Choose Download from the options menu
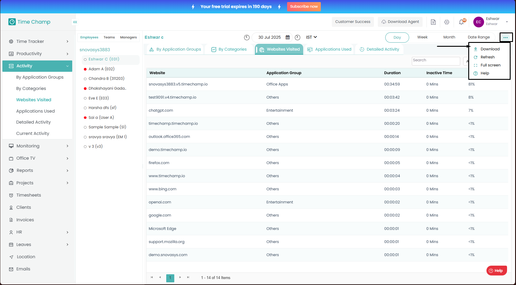 click(490, 49)
